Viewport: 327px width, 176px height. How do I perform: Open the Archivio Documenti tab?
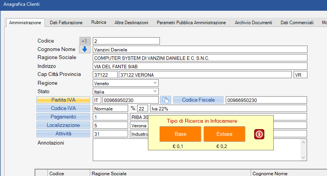(253, 23)
